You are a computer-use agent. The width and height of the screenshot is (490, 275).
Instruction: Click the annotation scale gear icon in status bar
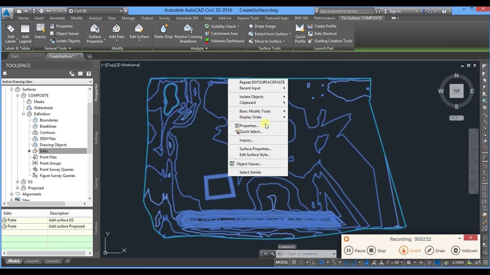[408, 262]
